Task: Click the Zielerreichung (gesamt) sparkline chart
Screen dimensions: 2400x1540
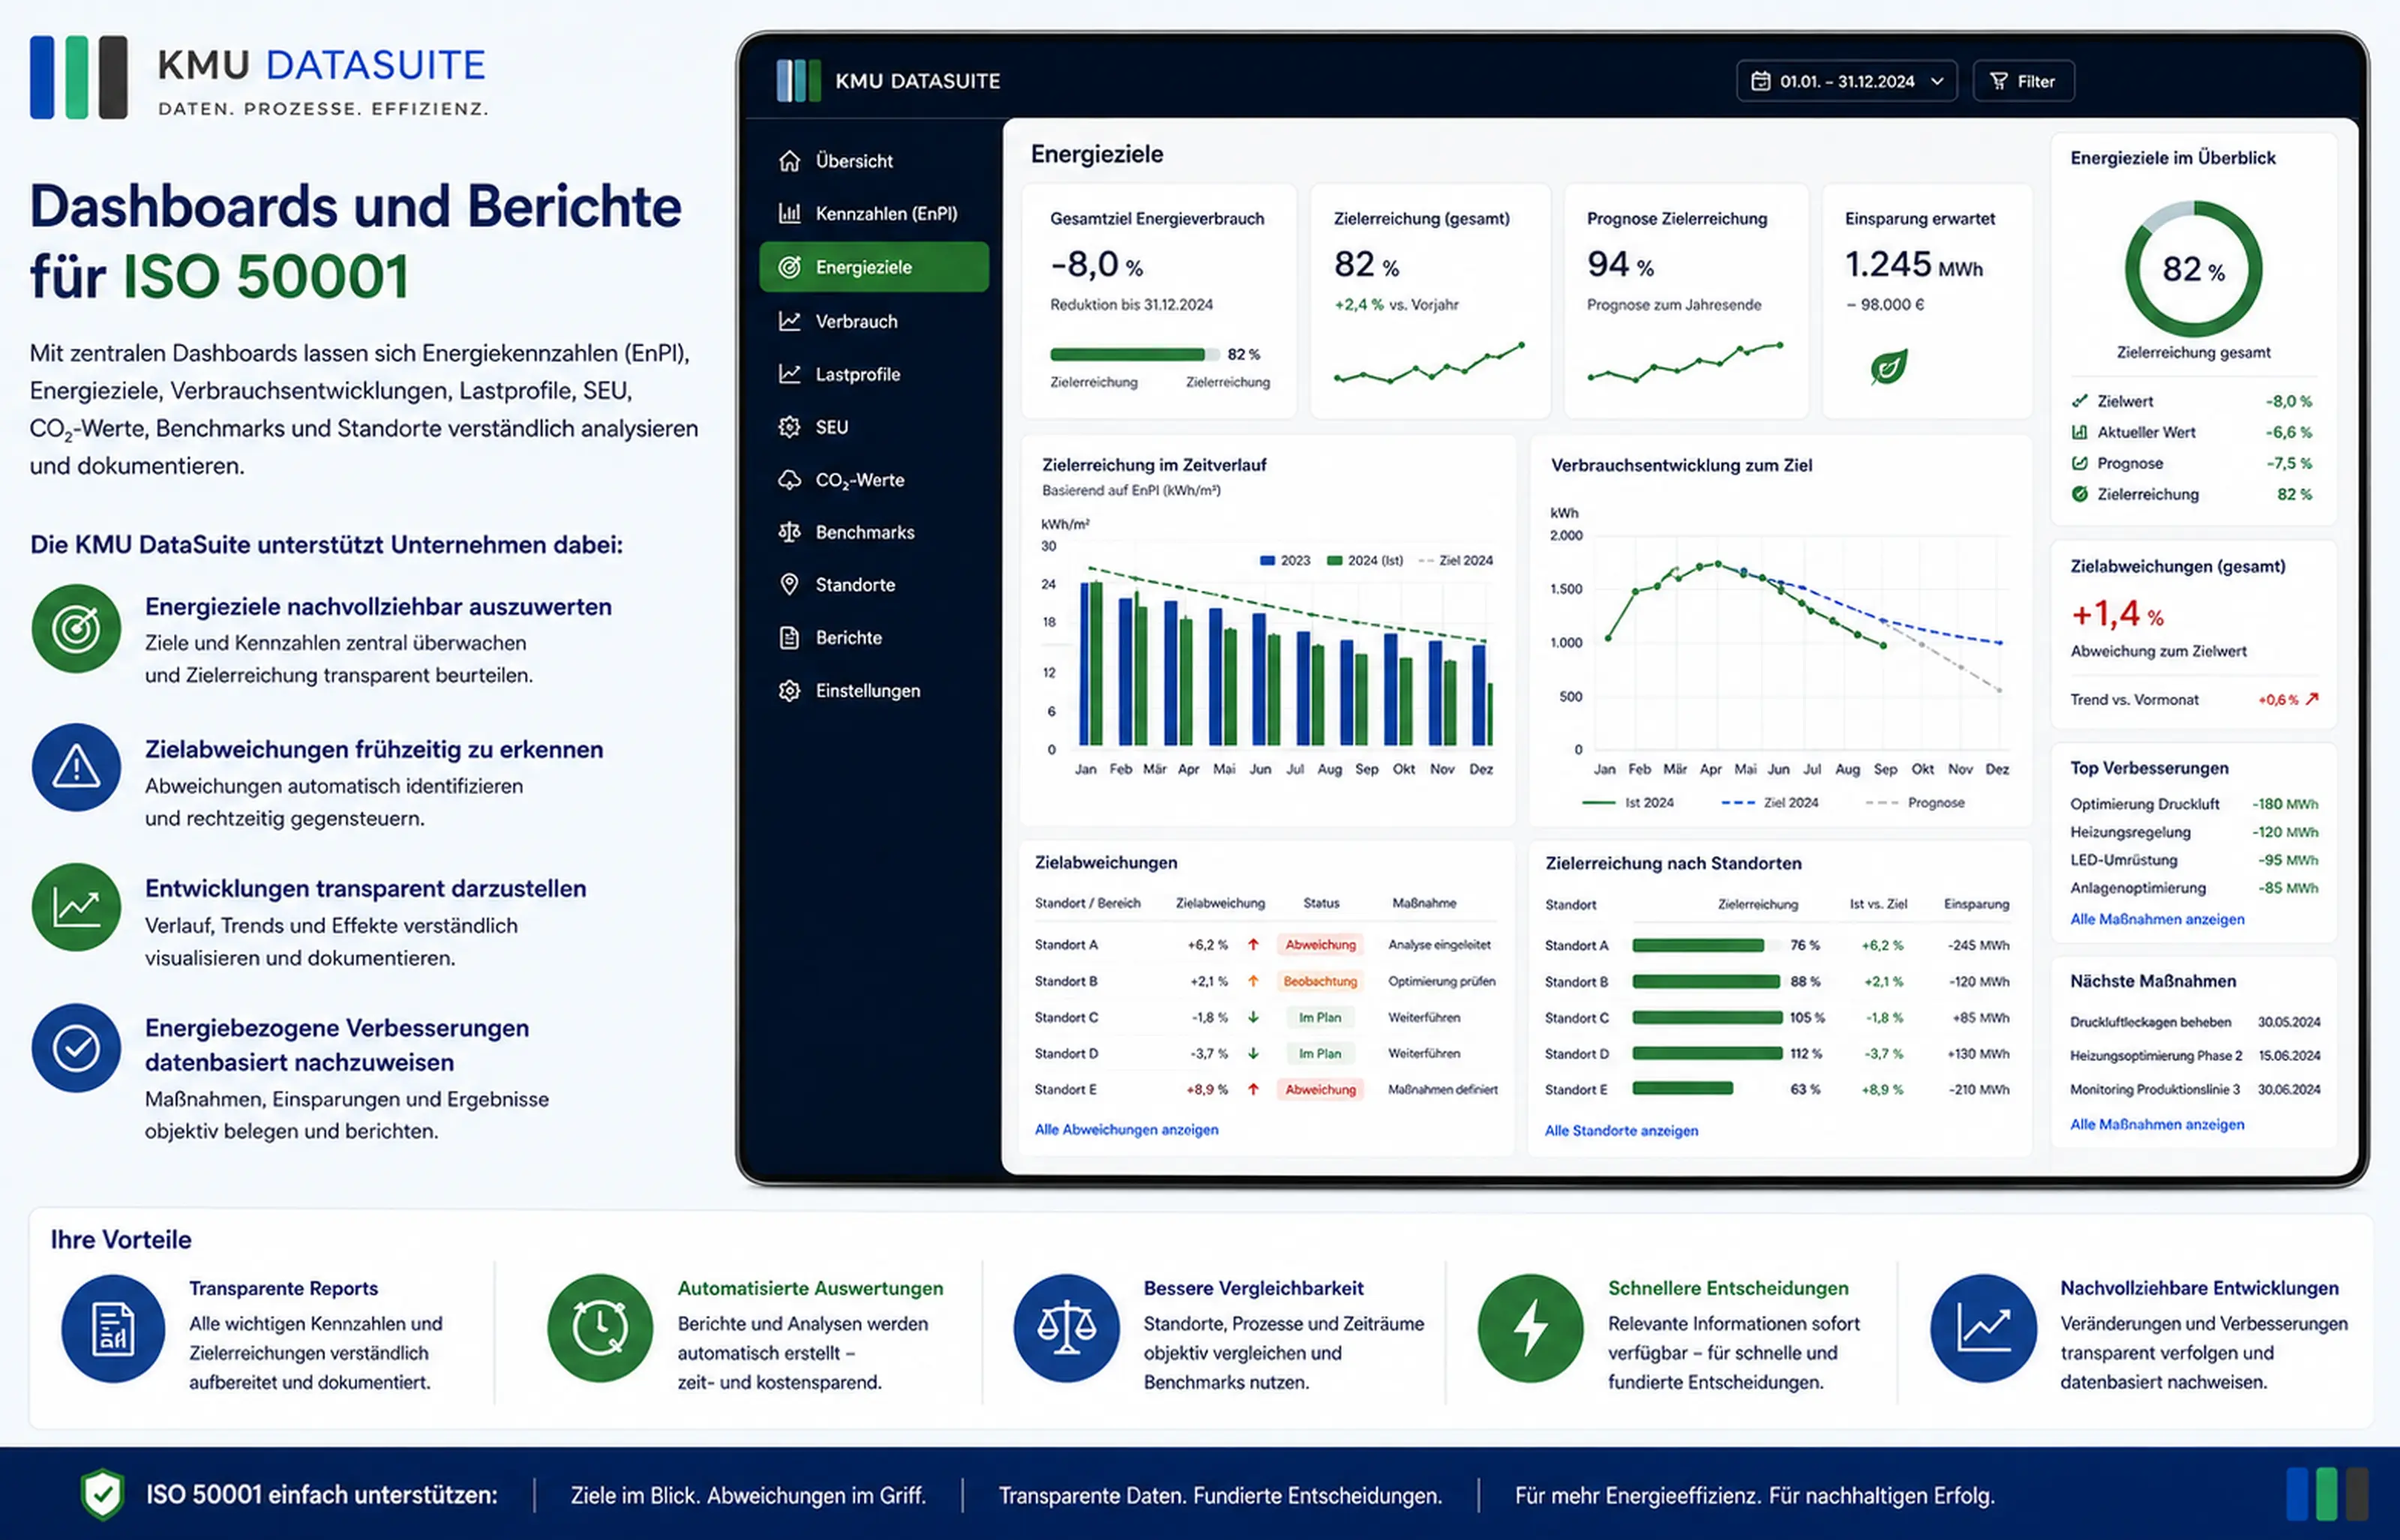Action: (x=1429, y=362)
